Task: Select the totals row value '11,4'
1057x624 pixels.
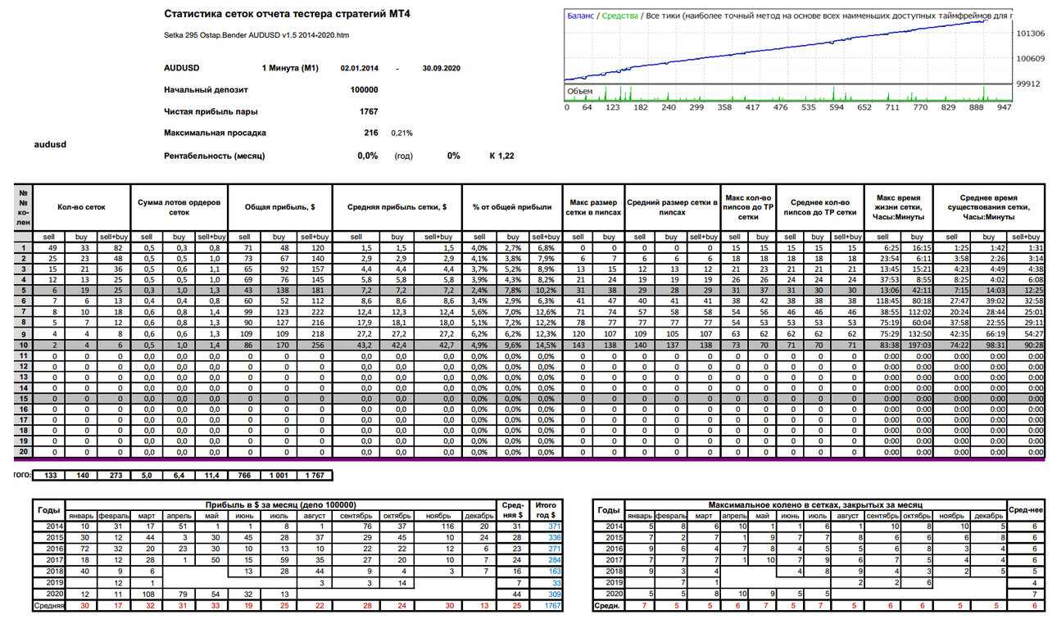Action: pos(211,475)
